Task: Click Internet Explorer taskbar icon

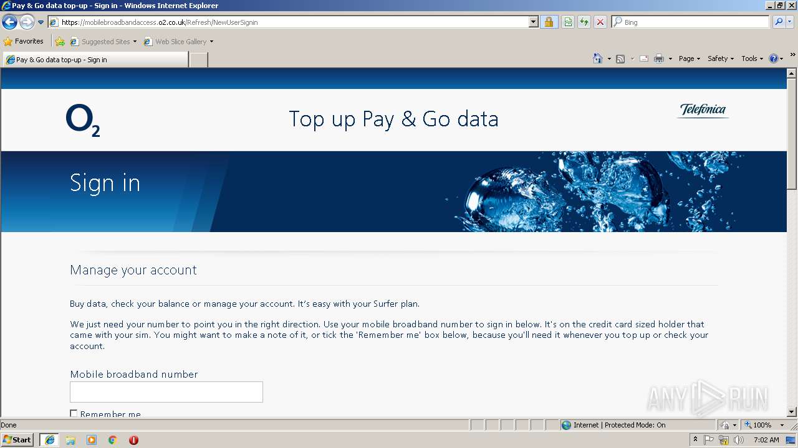Action: 49,440
